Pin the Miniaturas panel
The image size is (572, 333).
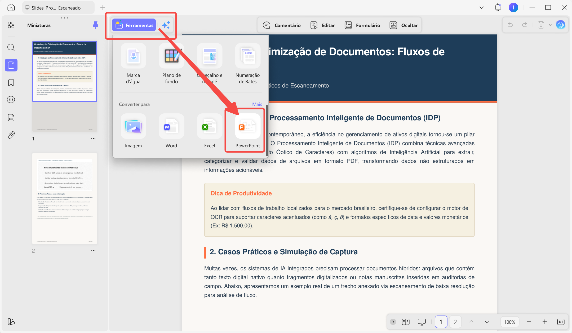pos(96,25)
